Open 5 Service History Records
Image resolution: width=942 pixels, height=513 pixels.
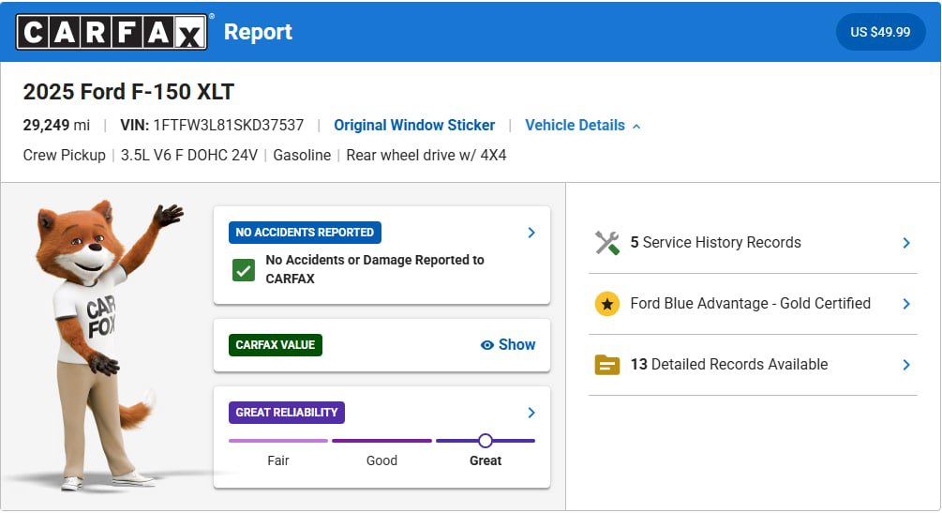click(753, 243)
